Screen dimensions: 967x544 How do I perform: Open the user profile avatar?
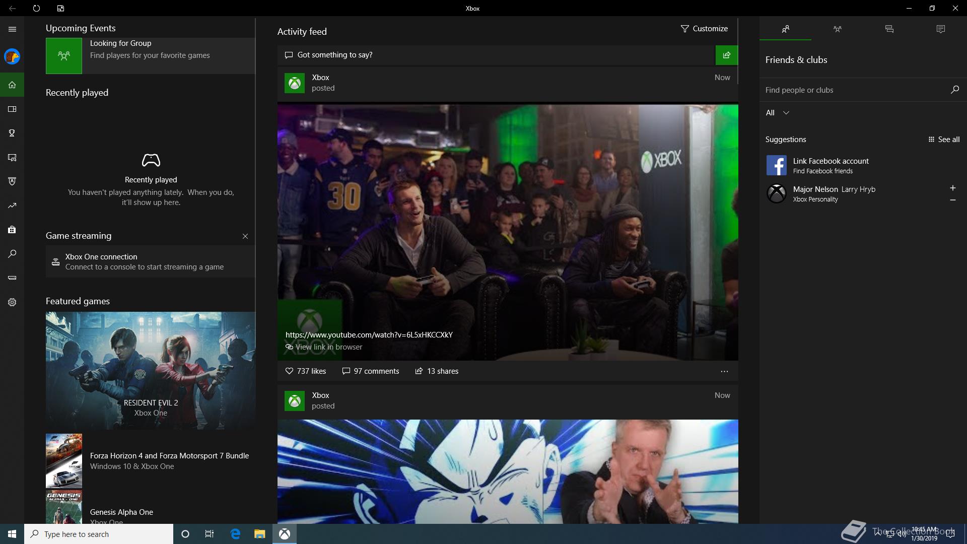coord(12,56)
